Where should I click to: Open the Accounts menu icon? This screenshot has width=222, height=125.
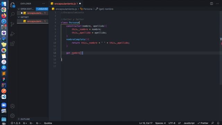12,106
